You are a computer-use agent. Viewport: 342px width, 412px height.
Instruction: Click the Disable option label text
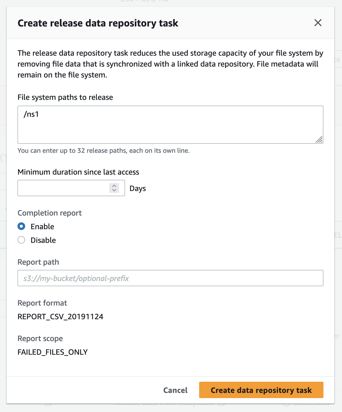pyautogui.click(x=43, y=240)
